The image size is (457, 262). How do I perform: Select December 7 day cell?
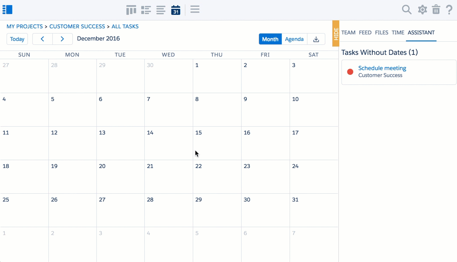pos(169,110)
